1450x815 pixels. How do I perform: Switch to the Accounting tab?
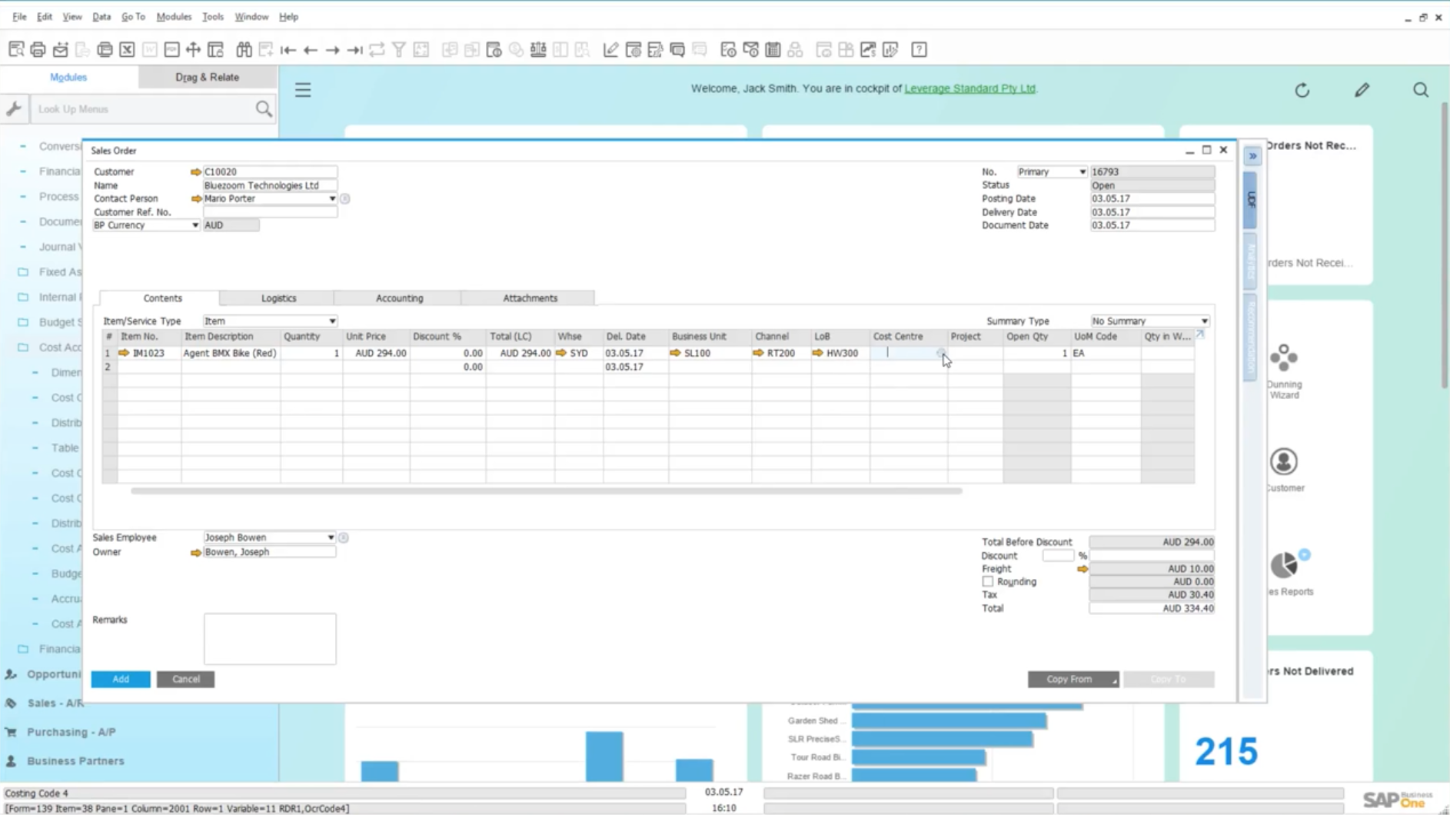(399, 298)
